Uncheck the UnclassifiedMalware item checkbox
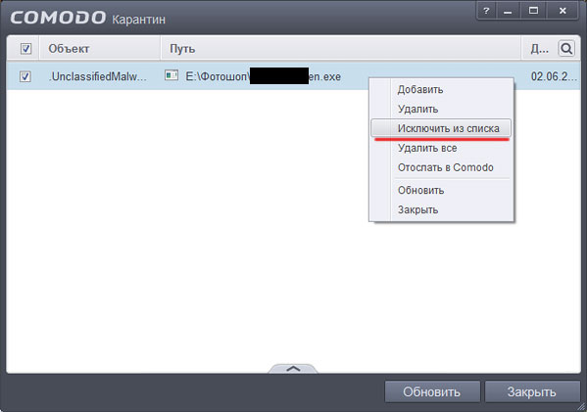 [25, 76]
